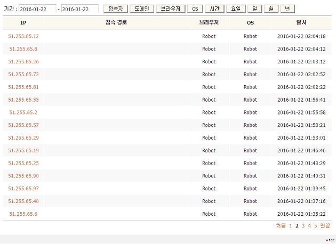
Task: Open IP 51.255.65.25 link
Action: click(x=23, y=163)
